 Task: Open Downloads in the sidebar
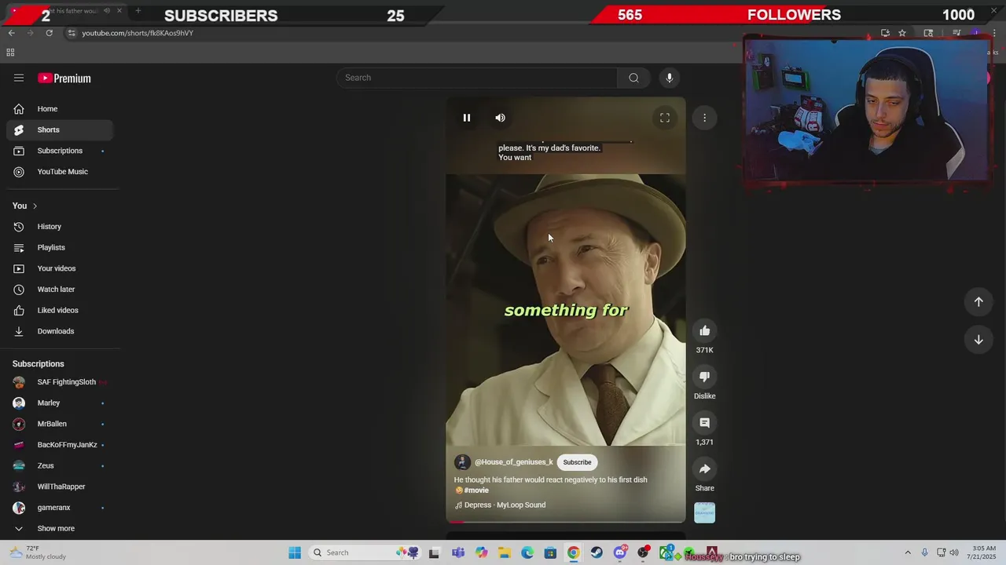[60, 331]
